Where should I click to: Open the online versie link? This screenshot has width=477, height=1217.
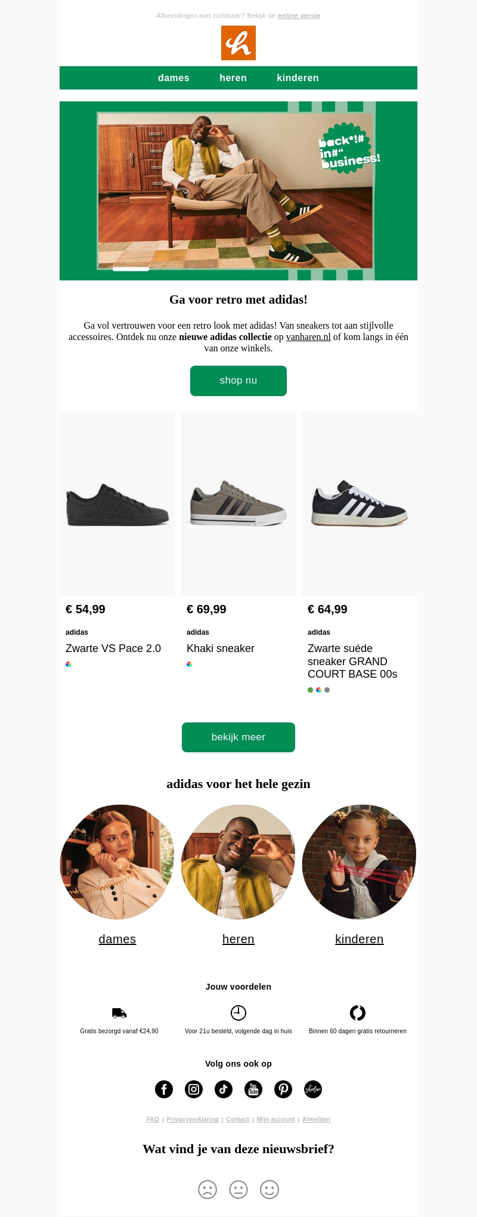pyautogui.click(x=299, y=16)
